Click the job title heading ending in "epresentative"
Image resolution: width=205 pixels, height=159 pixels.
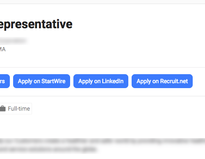(36, 24)
